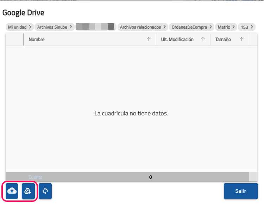Click the Cuenta footer label
This screenshot has height=204, width=264.
[36, 177]
